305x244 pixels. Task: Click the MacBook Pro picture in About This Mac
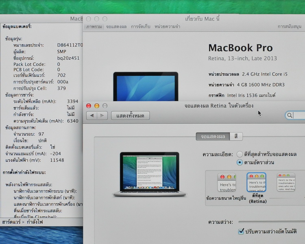pos(146,86)
